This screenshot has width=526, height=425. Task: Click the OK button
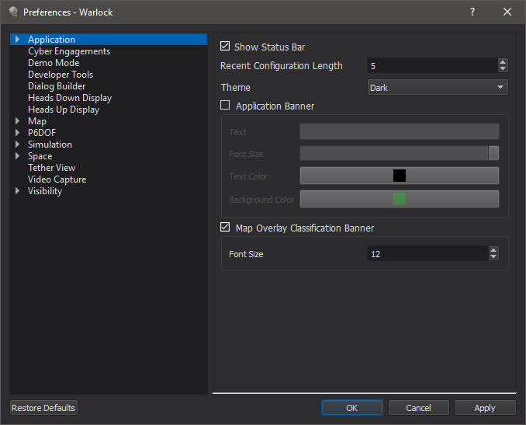coord(352,408)
